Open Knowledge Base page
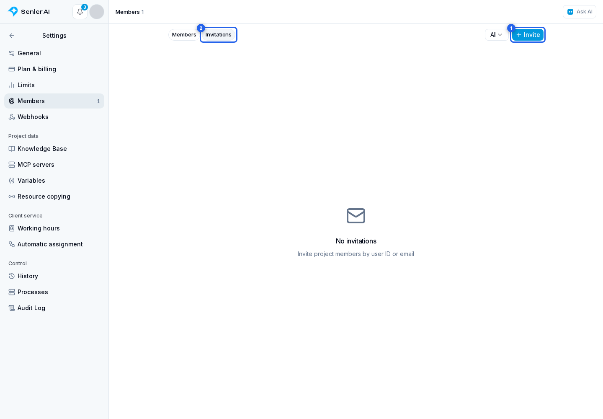 click(54, 149)
